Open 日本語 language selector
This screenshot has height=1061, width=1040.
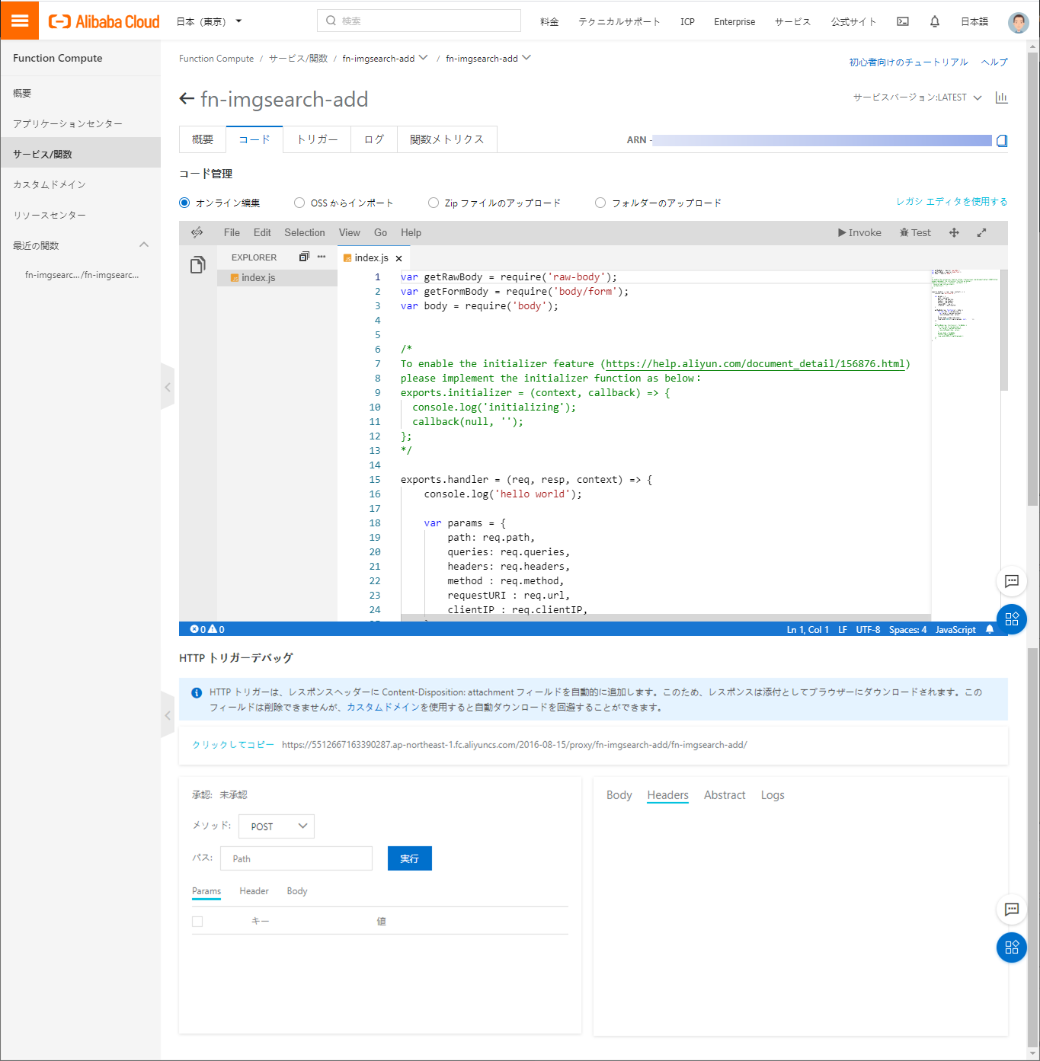tap(974, 21)
